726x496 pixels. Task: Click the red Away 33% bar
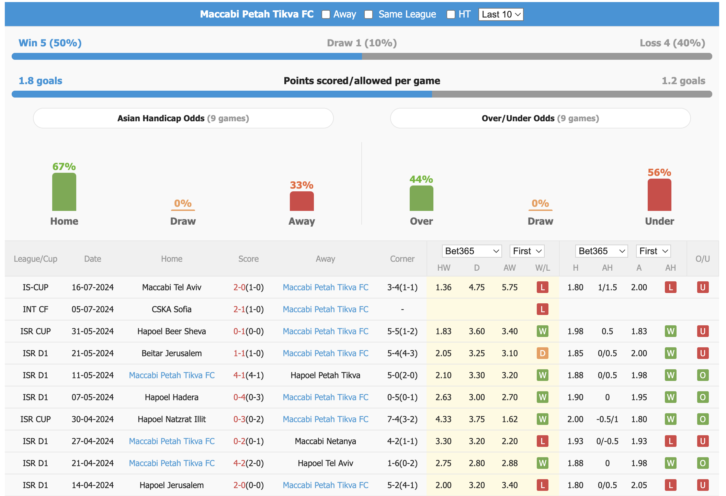click(x=302, y=201)
